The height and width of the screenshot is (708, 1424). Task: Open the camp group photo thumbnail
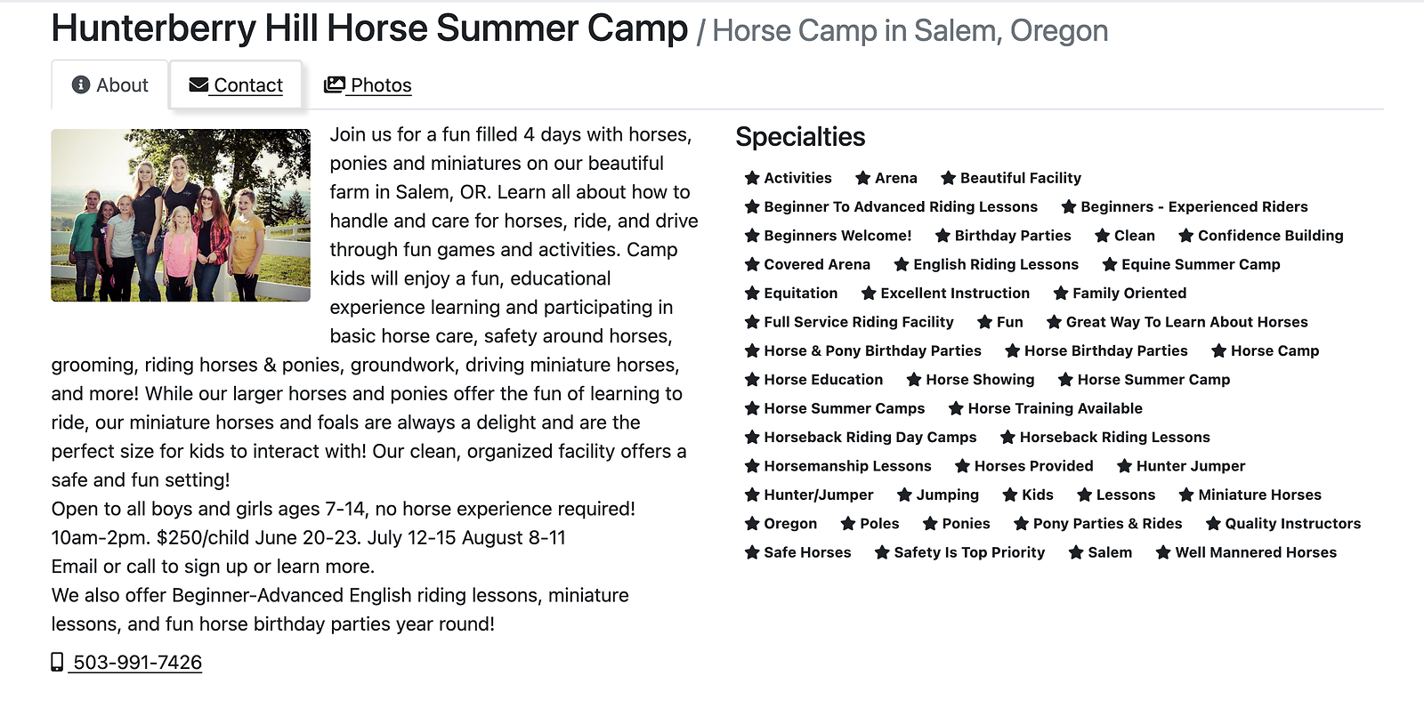click(x=181, y=215)
